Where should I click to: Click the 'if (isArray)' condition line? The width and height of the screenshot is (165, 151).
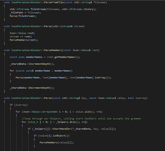pyautogui.click(x=19, y=105)
